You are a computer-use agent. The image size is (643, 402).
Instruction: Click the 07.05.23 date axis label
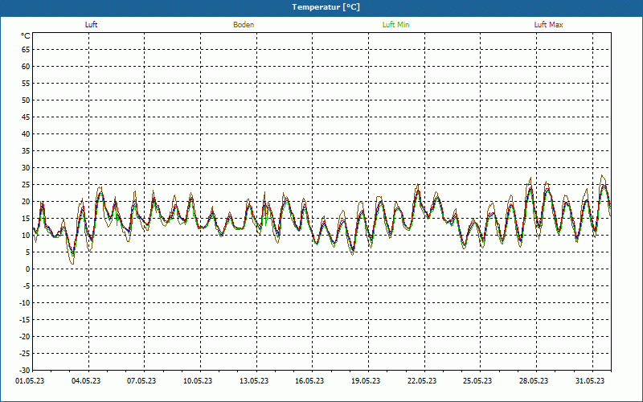coord(141,381)
